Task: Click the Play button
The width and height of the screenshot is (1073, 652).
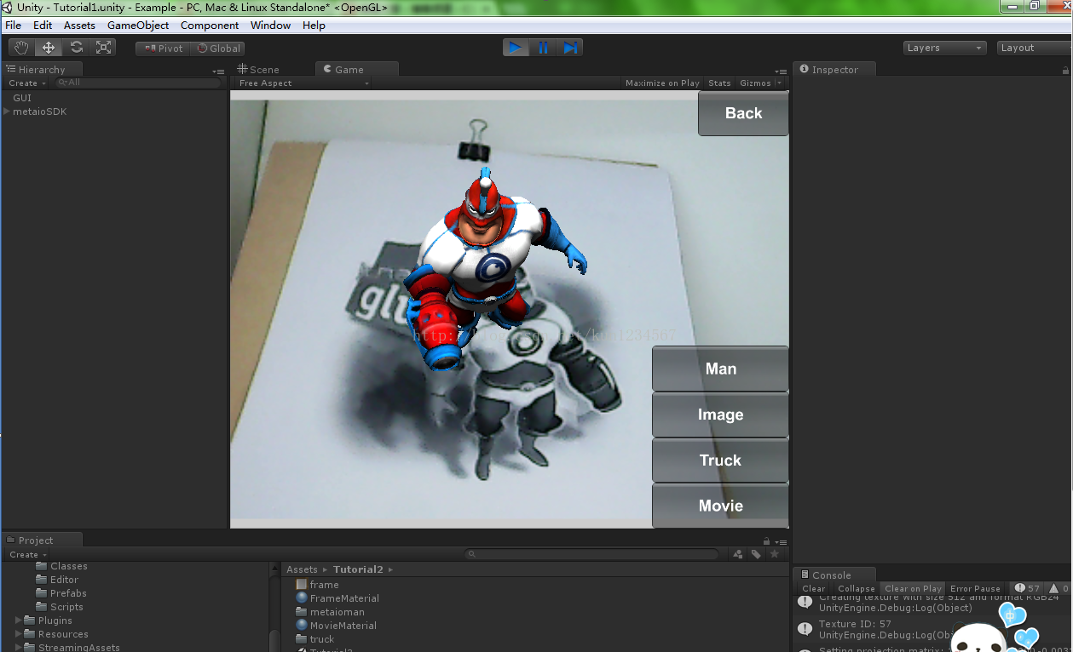Action: pyautogui.click(x=516, y=48)
